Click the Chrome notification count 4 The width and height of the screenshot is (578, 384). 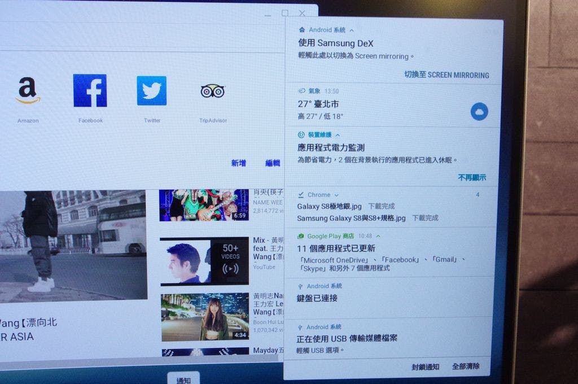478,194
